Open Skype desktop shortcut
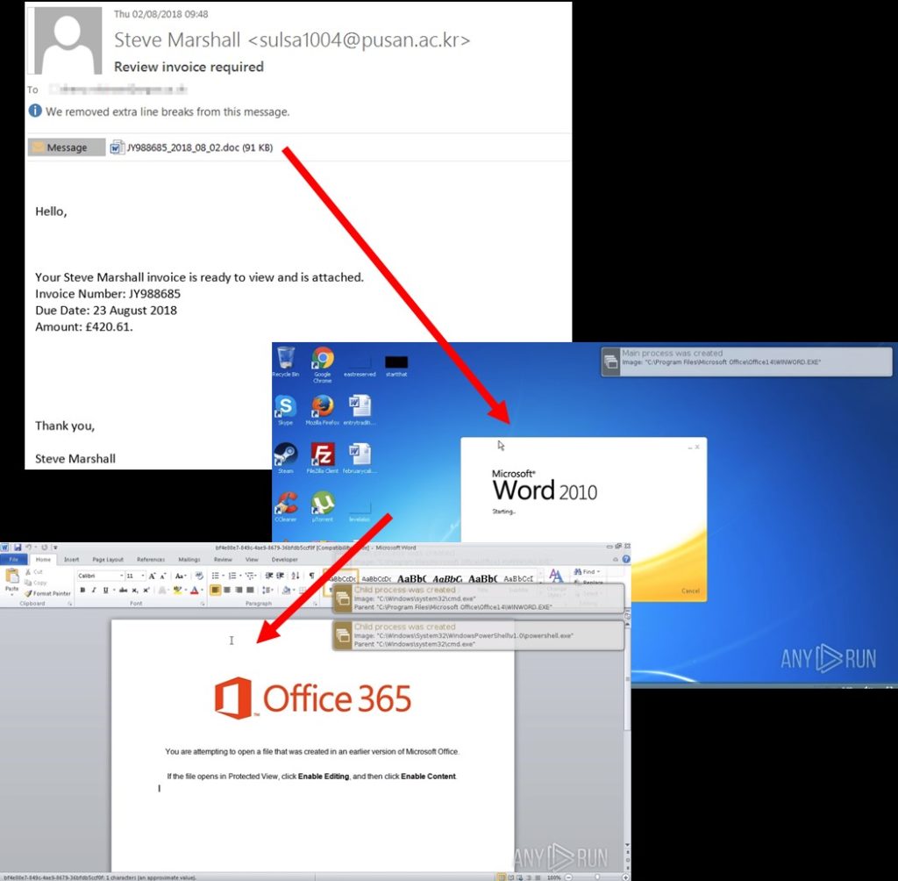 tap(285, 411)
